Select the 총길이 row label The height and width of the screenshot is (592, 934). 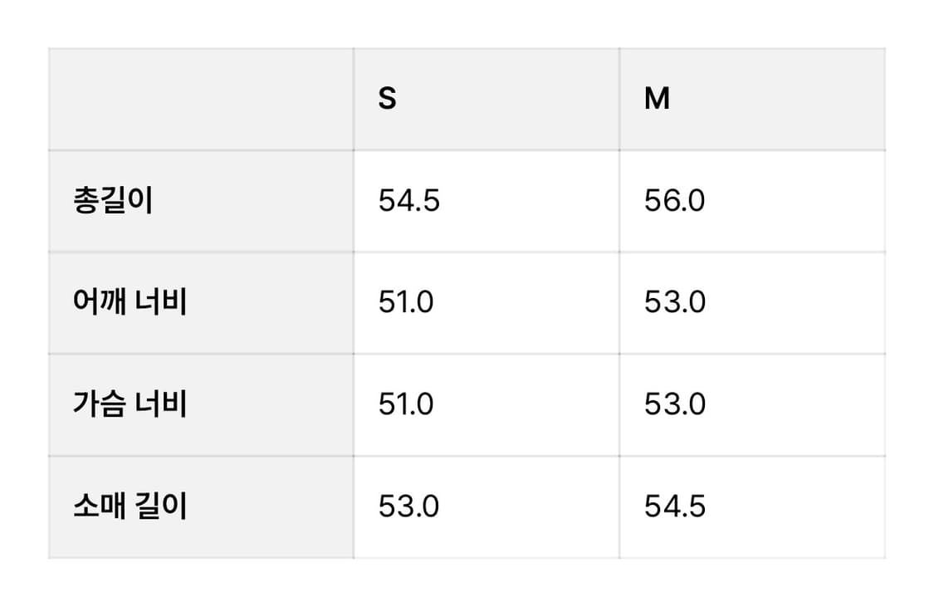tap(113, 202)
